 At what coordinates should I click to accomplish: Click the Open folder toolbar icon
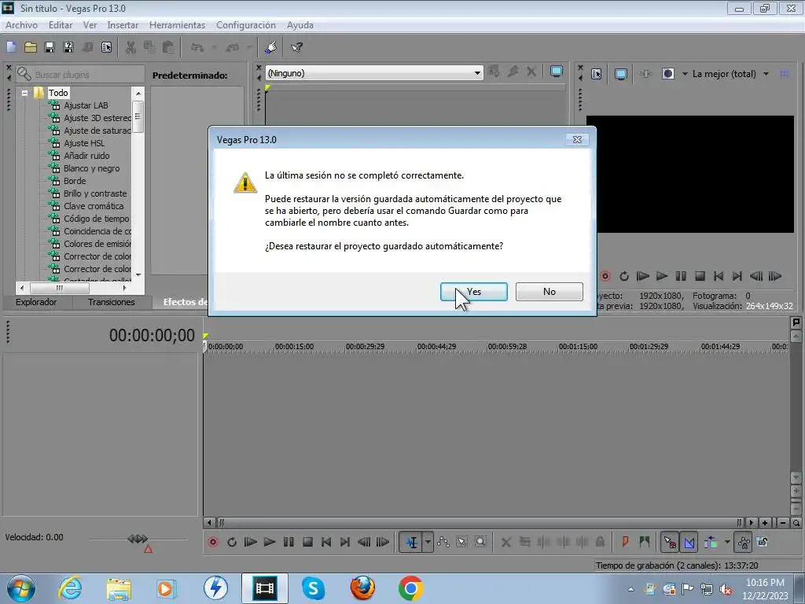click(31, 47)
